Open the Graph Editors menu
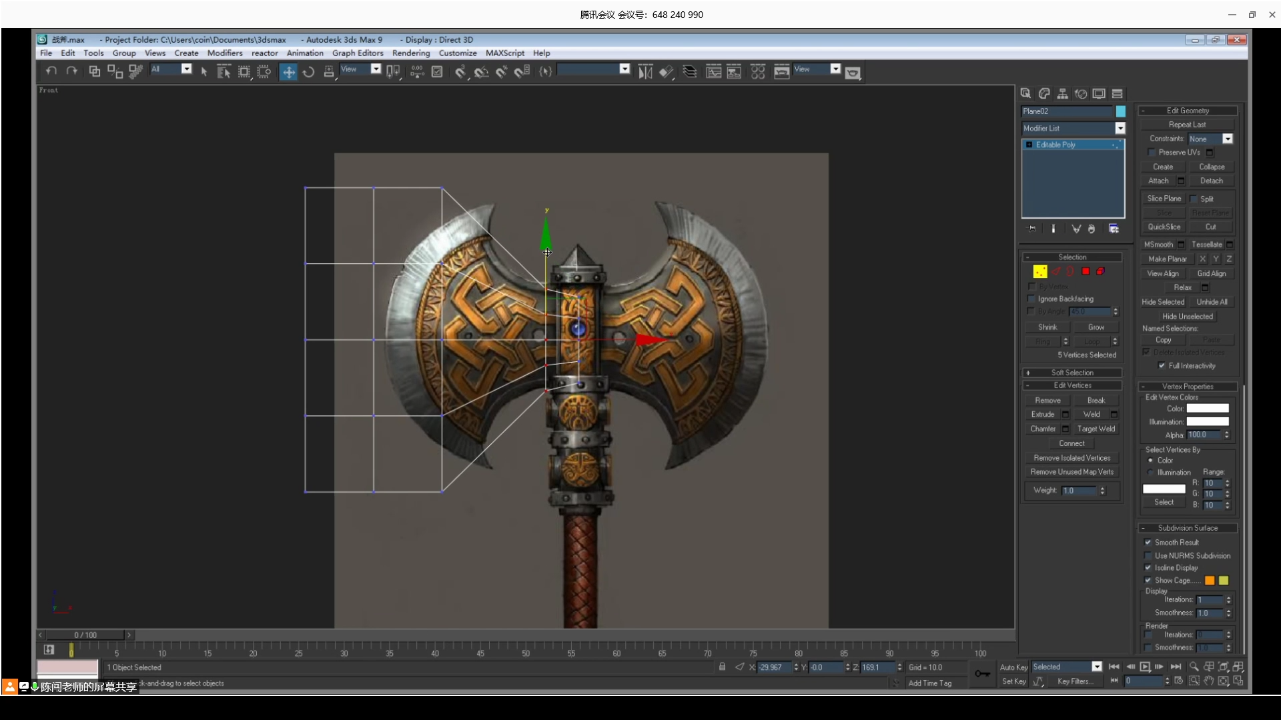Image resolution: width=1281 pixels, height=720 pixels. click(x=358, y=53)
